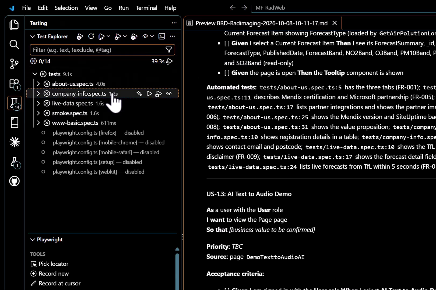
Task: Open the GitHub view in the activity bar
Action: tap(14, 181)
